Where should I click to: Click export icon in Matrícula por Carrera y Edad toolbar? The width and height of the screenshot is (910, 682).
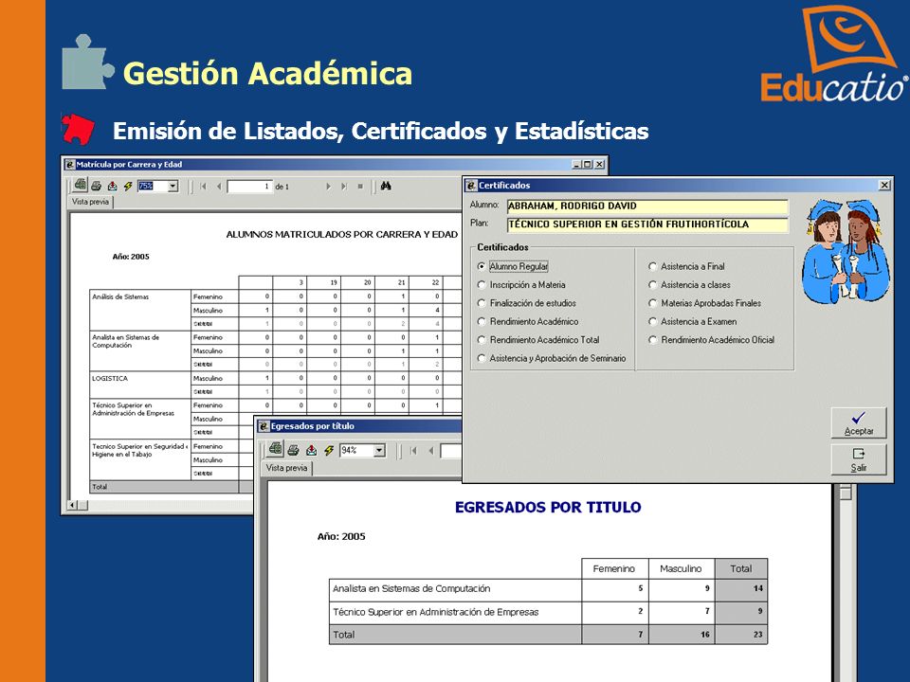coord(113,187)
